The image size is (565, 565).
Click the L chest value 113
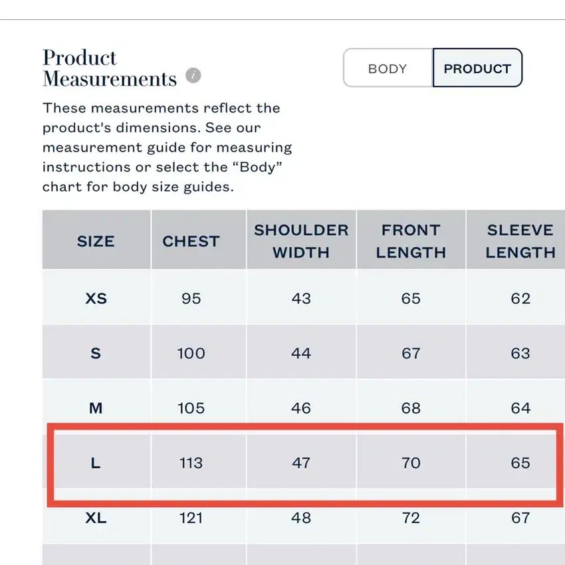(x=191, y=463)
